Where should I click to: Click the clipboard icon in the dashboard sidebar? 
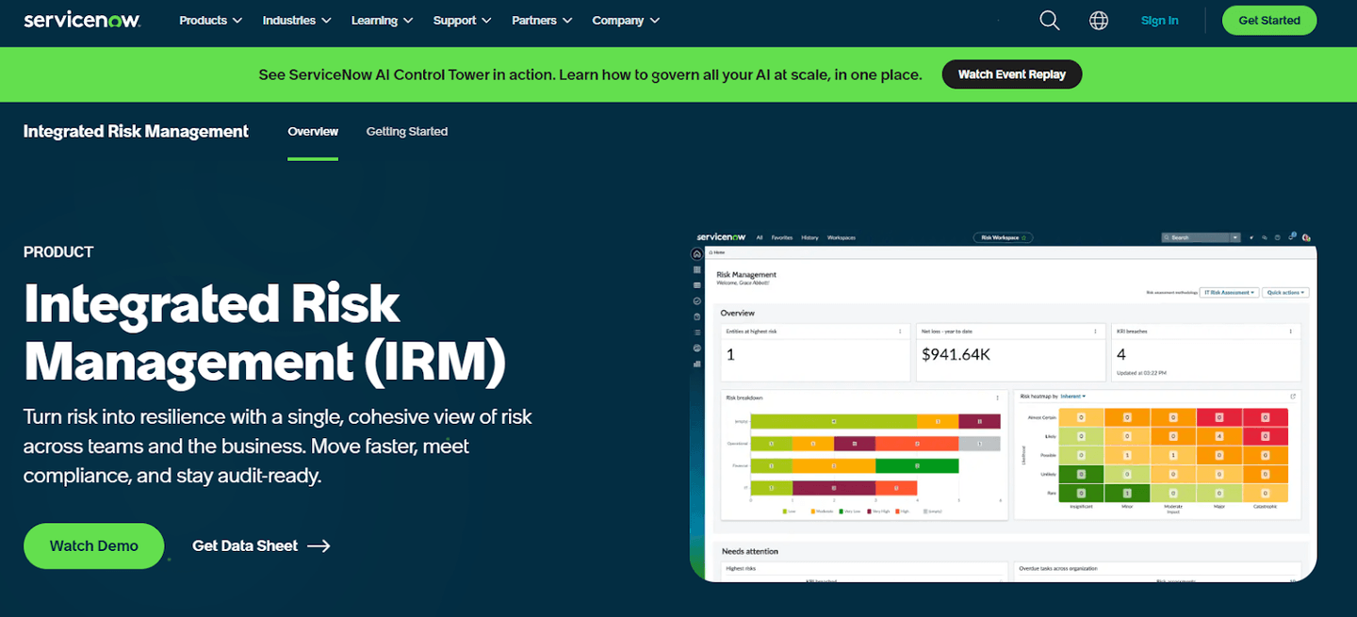696,317
